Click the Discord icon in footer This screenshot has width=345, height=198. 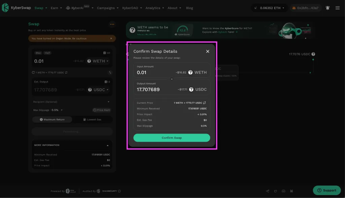(283, 191)
